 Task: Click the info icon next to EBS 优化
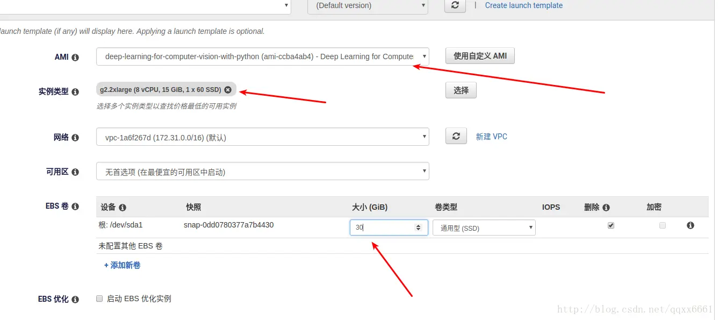point(75,300)
